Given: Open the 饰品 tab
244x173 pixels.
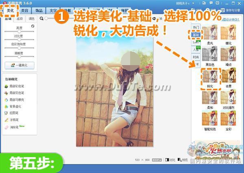Looking at the screenshot, I should pyautogui.click(x=39, y=10).
